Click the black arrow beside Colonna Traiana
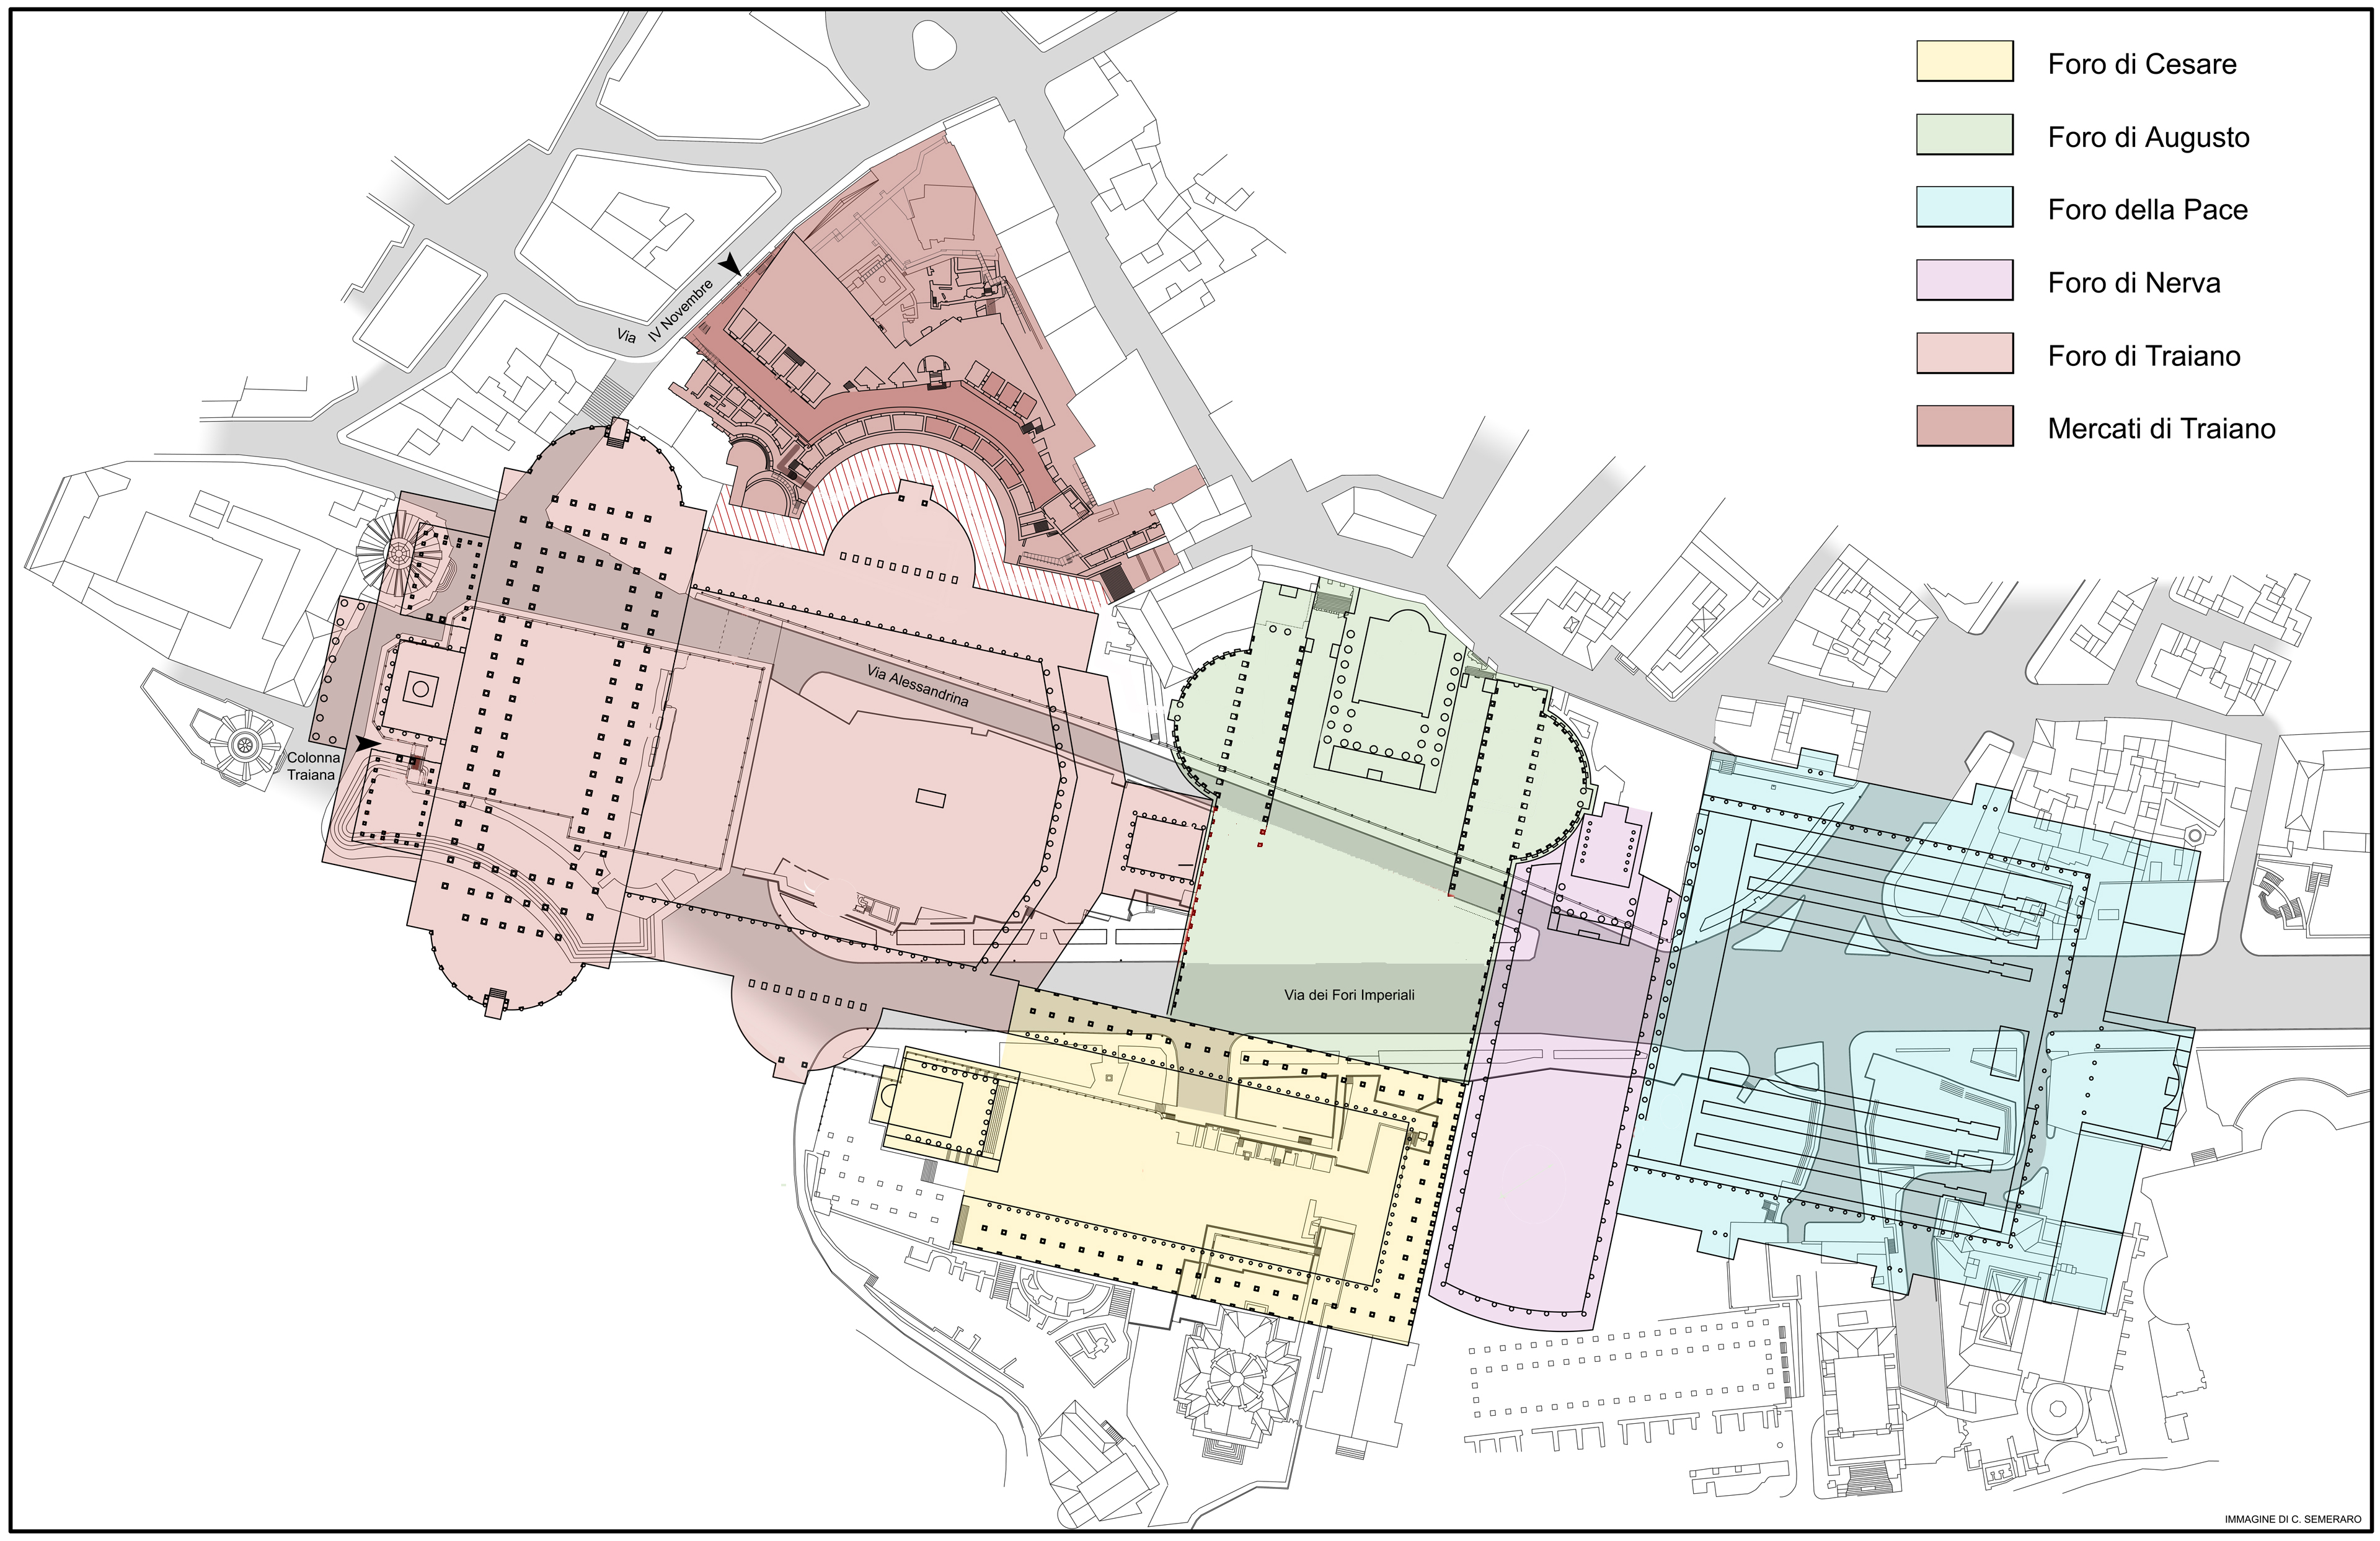 pyautogui.click(x=367, y=743)
